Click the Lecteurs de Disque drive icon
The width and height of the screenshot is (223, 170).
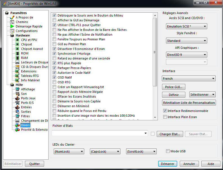[x=17, y=62]
